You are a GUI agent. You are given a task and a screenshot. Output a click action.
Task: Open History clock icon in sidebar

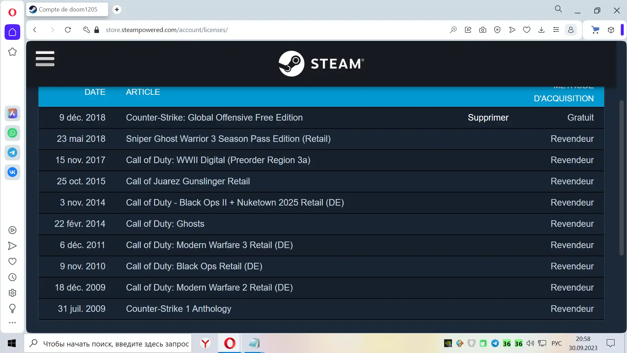point(12,277)
